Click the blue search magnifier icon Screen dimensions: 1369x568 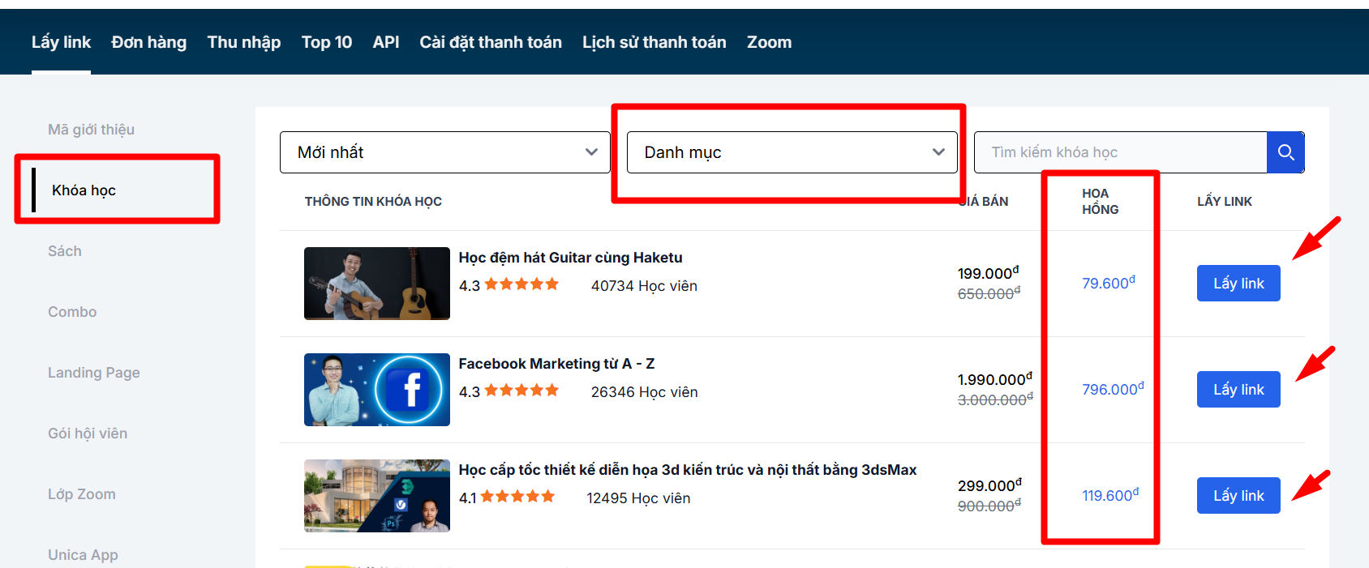(x=1285, y=152)
